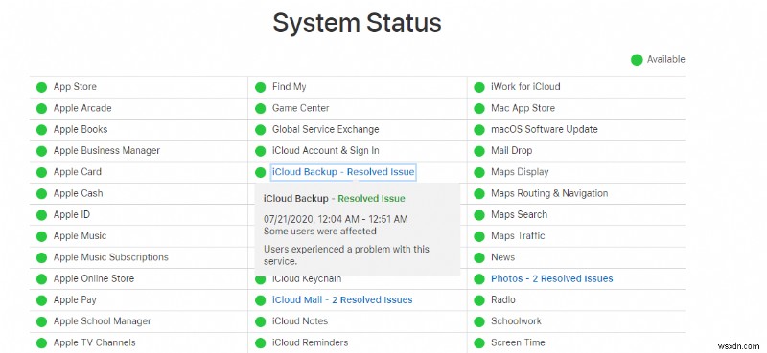Click status dot next to Apple Business Manager
The height and width of the screenshot is (353, 767).
(41, 151)
